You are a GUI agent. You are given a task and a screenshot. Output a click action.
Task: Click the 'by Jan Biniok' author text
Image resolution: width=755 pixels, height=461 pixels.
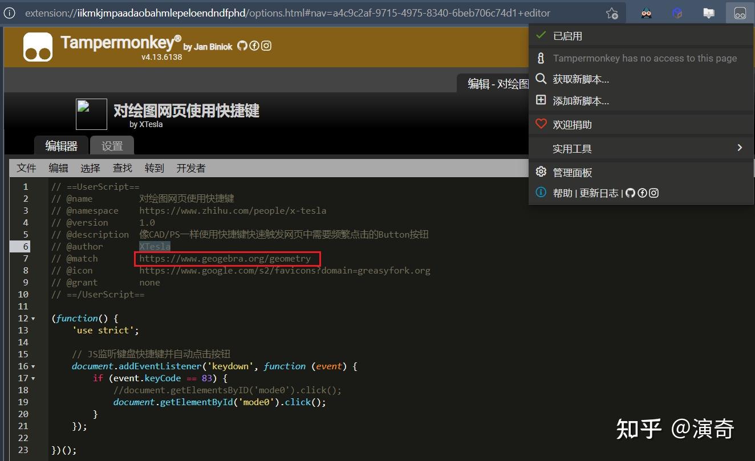coord(208,47)
